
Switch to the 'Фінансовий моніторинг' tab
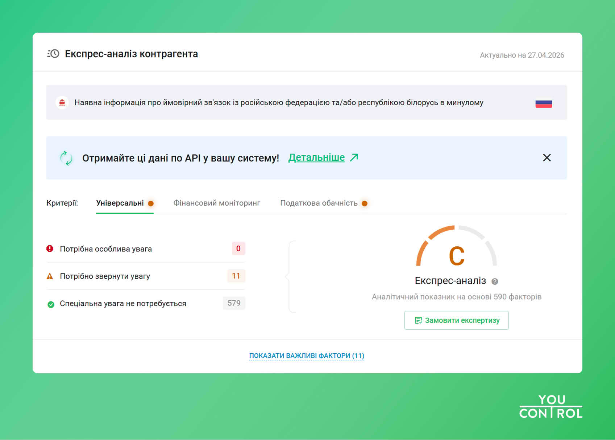click(x=217, y=203)
